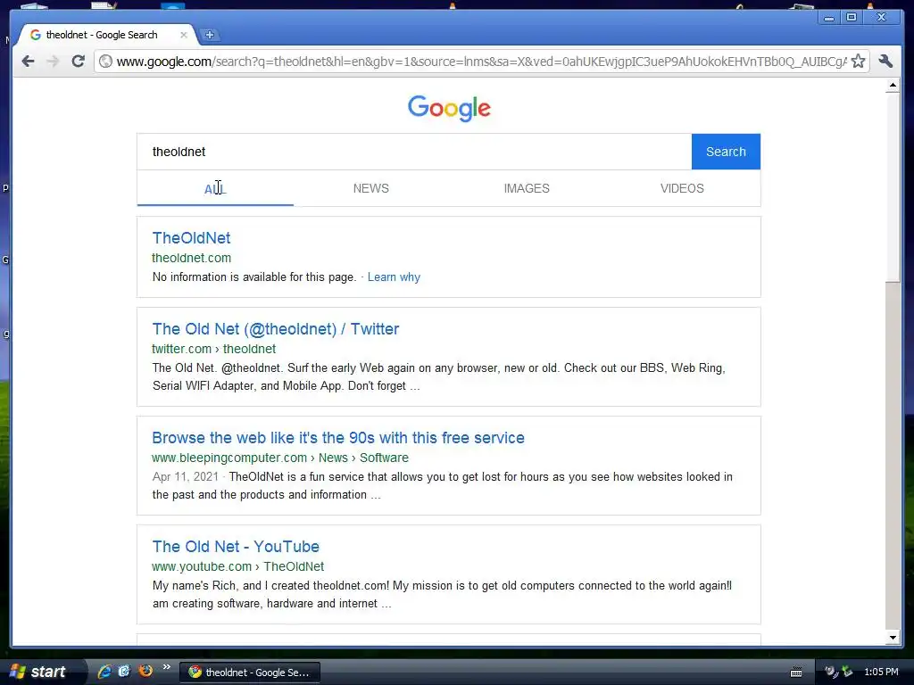Screen dimensions: 914x685
Task: Switch to the NEWS tab
Action: pyautogui.click(x=370, y=189)
